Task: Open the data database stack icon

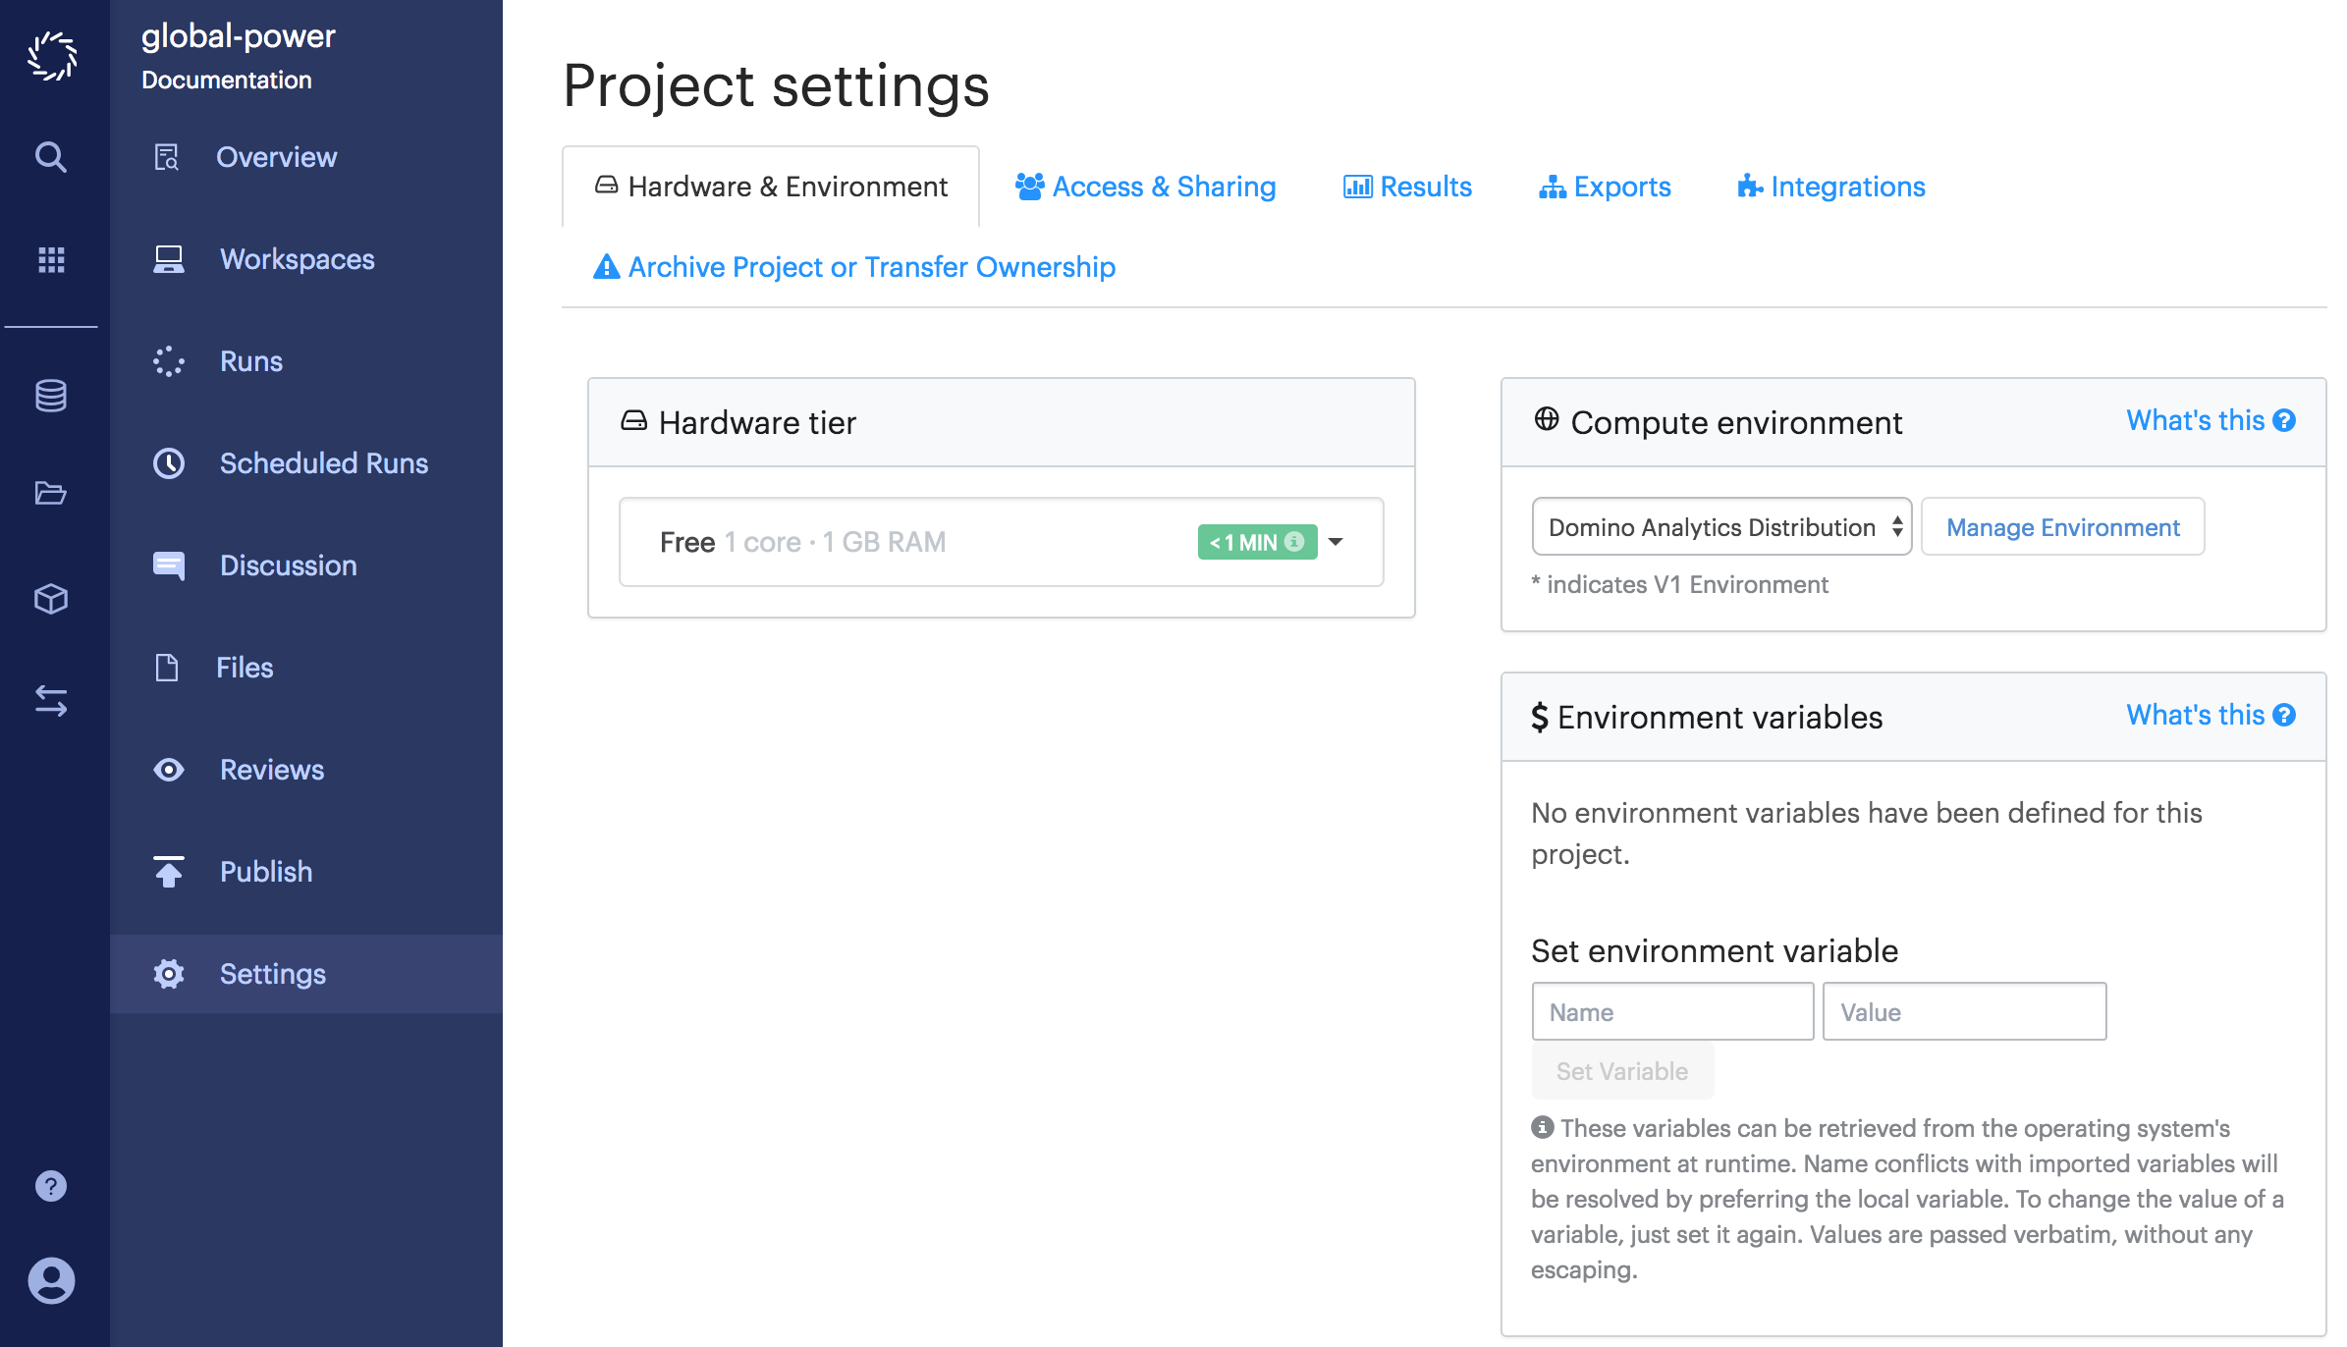Action: tap(51, 396)
